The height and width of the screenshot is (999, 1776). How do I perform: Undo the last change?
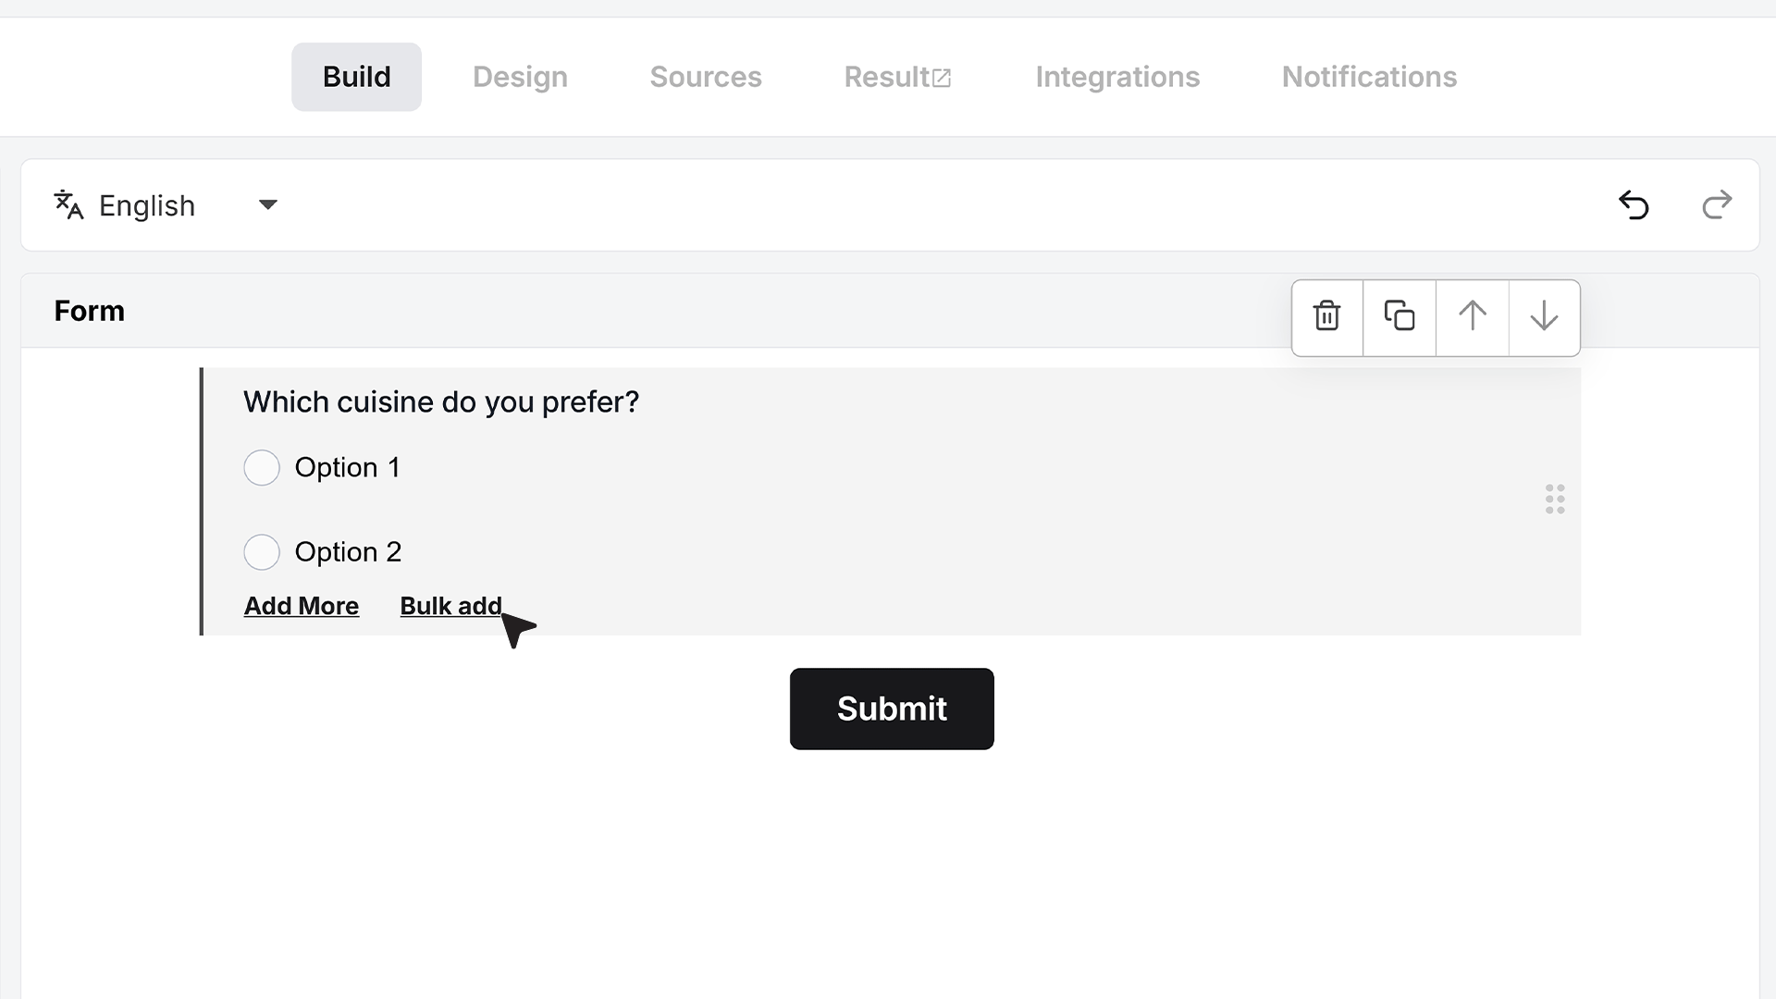[x=1634, y=204]
